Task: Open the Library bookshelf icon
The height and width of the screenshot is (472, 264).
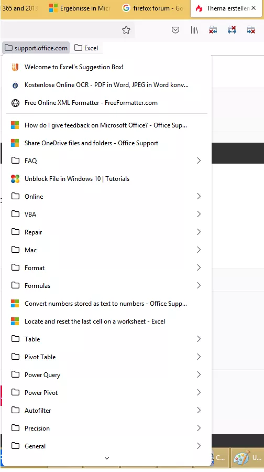Action: click(194, 30)
